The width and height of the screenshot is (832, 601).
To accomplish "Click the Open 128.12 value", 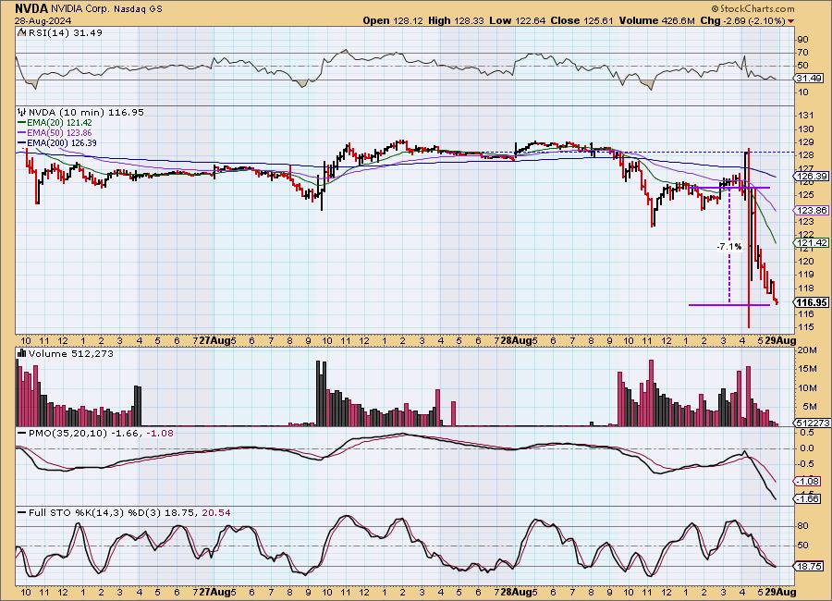I will click(393, 20).
